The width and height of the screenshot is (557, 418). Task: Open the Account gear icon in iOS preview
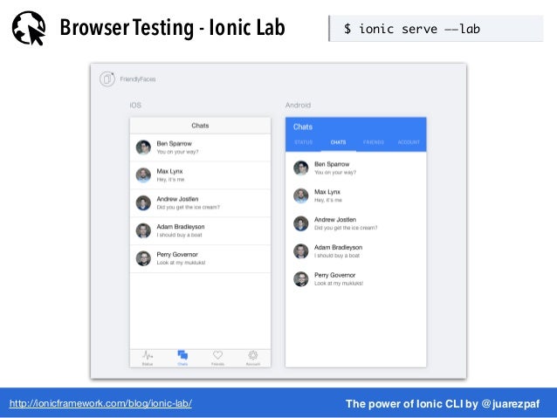253,355
